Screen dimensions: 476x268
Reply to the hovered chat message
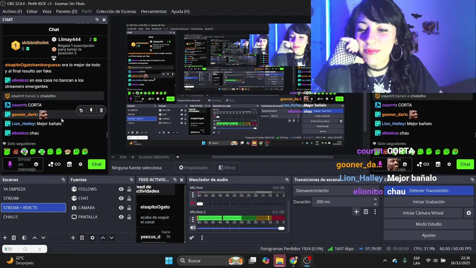click(x=81, y=110)
